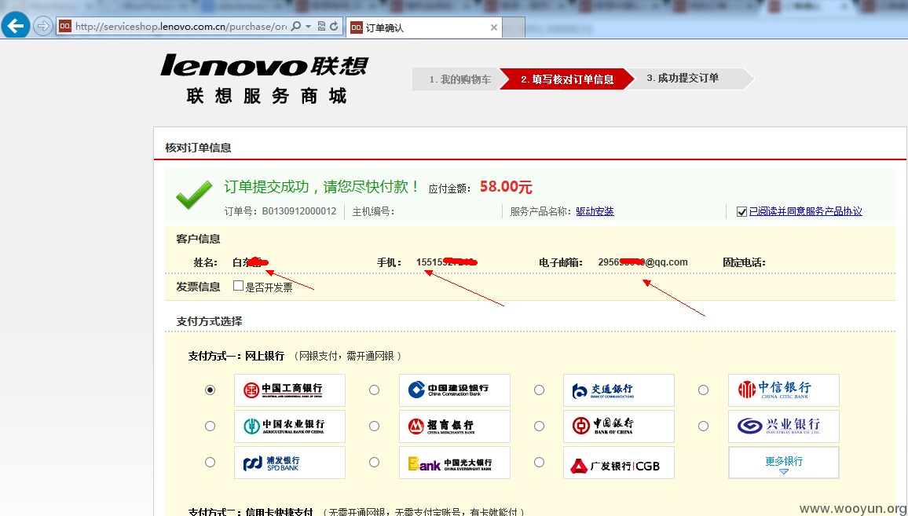
Task: Click the order number B0130912000012
Action: click(x=298, y=211)
